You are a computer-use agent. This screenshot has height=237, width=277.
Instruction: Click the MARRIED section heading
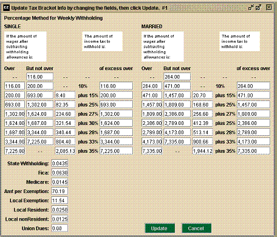click(152, 26)
